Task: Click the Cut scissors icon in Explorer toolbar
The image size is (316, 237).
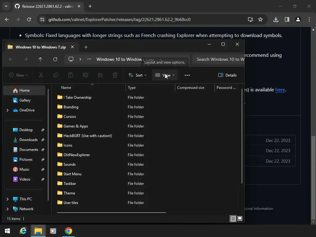Action: coord(41,75)
